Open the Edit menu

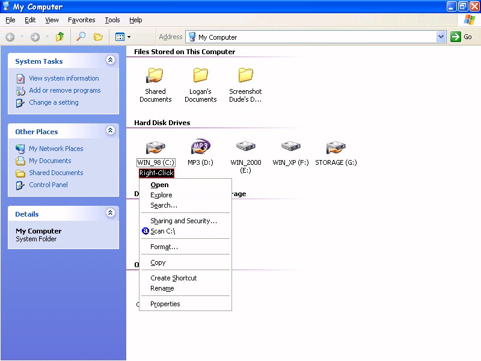[x=30, y=20]
